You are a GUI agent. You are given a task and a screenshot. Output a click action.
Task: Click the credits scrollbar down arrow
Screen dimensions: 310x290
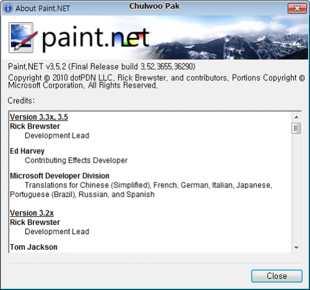[296, 248]
